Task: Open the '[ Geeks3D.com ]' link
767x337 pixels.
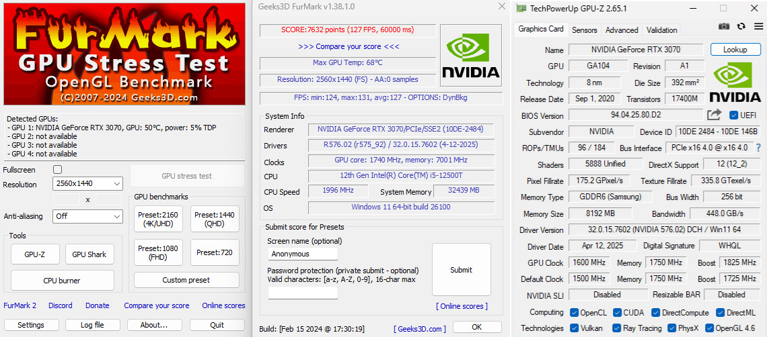Action: tap(420, 329)
